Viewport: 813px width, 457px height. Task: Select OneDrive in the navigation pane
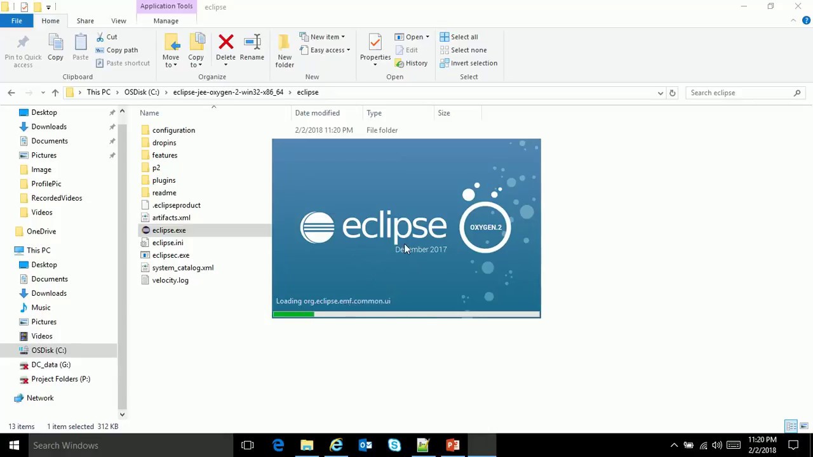[x=41, y=232]
